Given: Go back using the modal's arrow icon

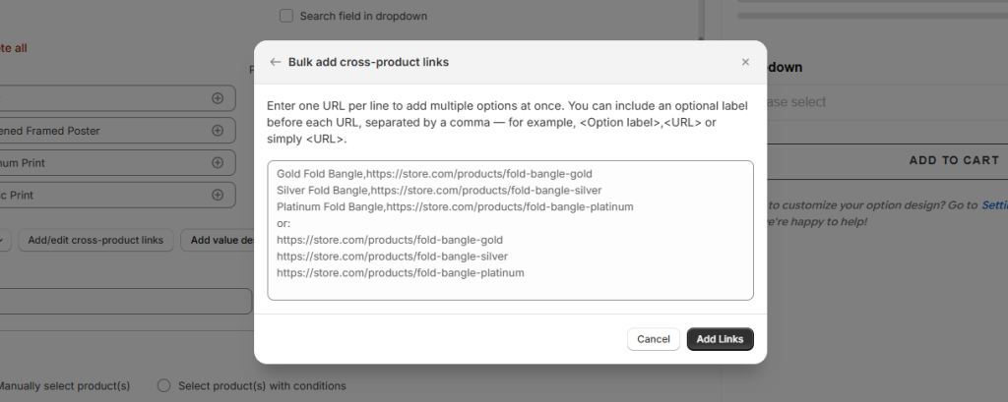Looking at the screenshot, I should tap(276, 62).
